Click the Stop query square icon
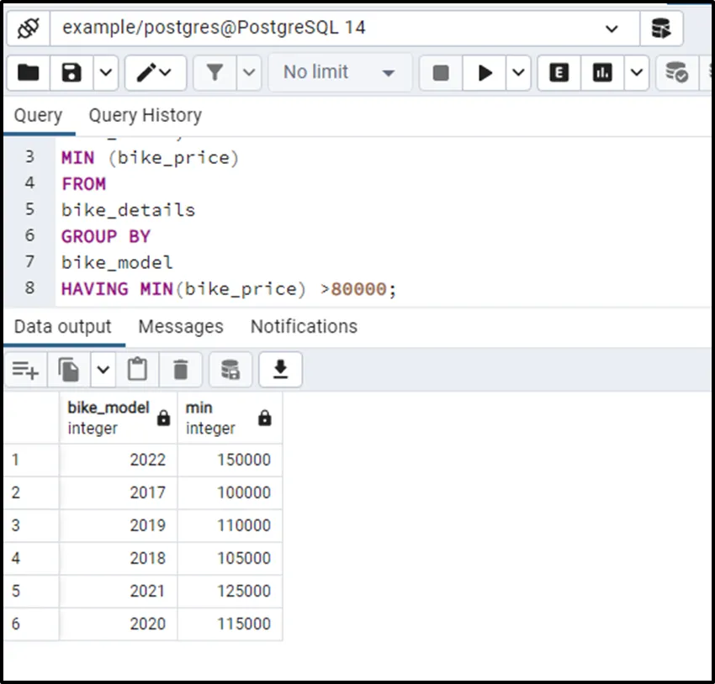715x684 pixels. (x=441, y=73)
